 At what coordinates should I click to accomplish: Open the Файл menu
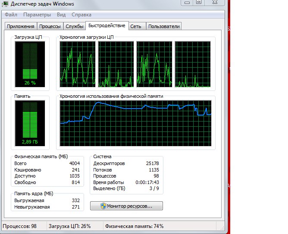[11, 15]
